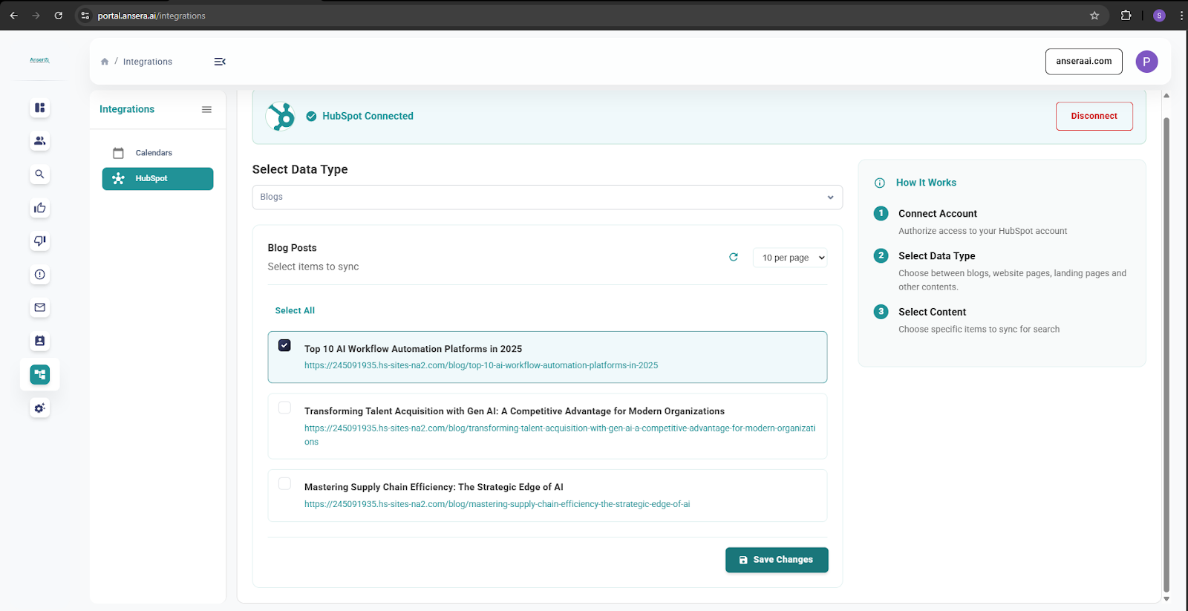Open the dashboard icon in left sidebar

pyautogui.click(x=40, y=108)
